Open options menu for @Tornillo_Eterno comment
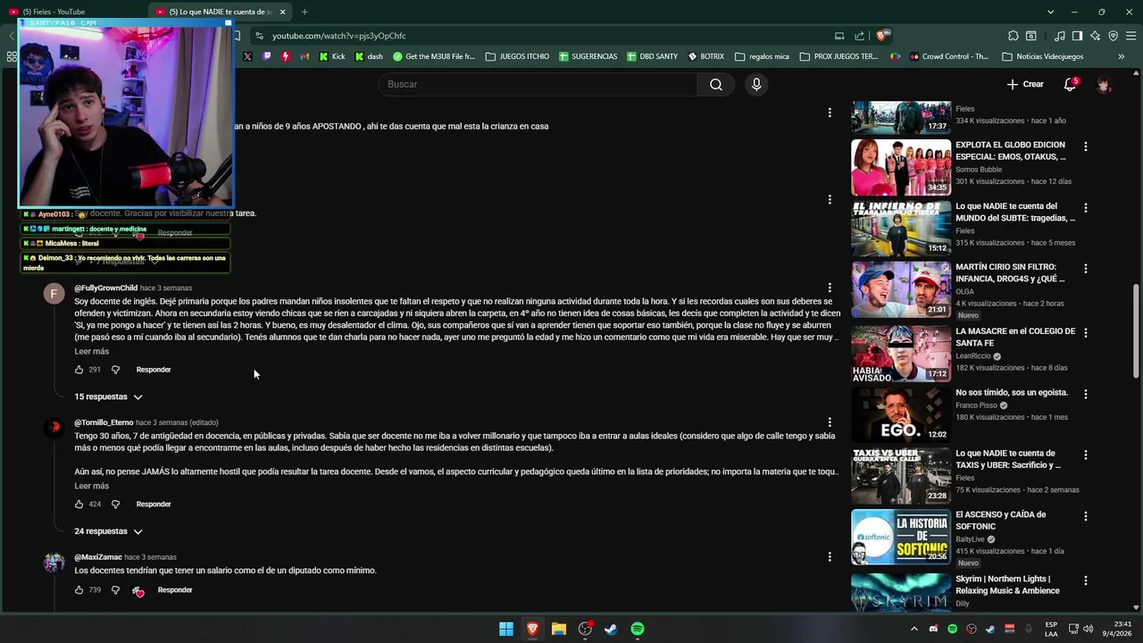This screenshot has width=1143, height=643. tap(830, 422)
